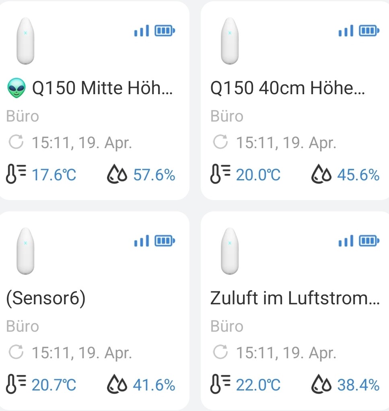Tap the 57.6% humidity reading
This screenshot has height=411, width=389.
(154, 175)
